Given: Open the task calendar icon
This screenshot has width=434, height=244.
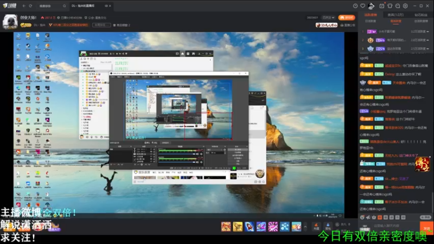Looking at the screenshot, I should [x=382, y=6].
